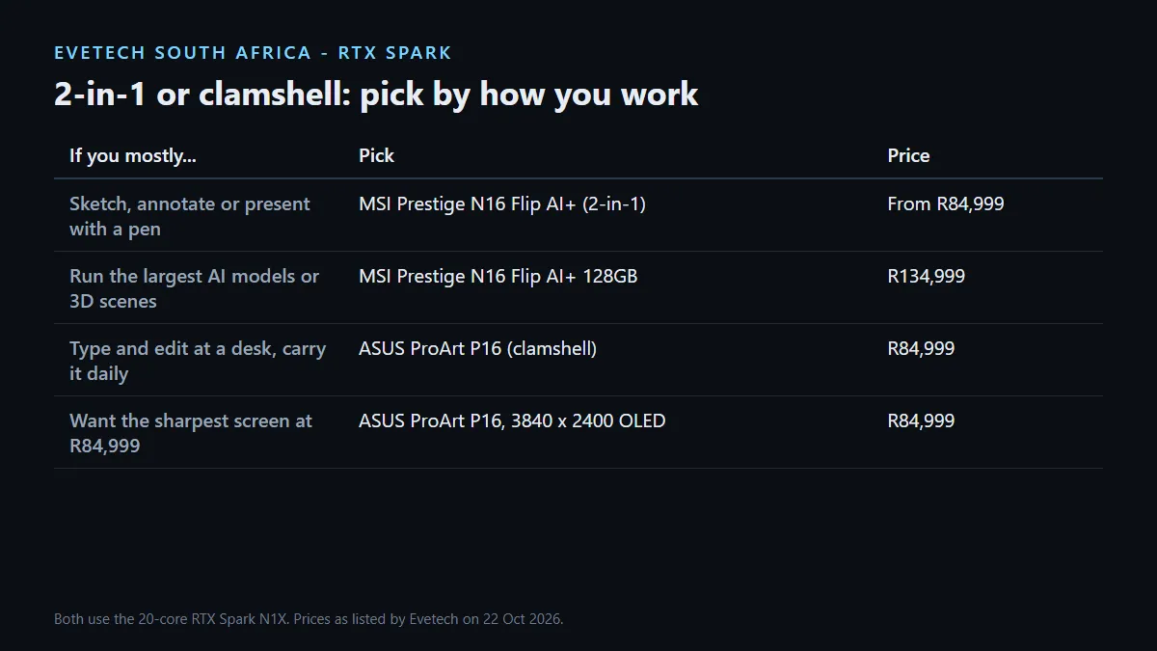
Task: Click 'ASUS ProArt P16, 3840 x 2400 OLED'
Action: (512, 420)
